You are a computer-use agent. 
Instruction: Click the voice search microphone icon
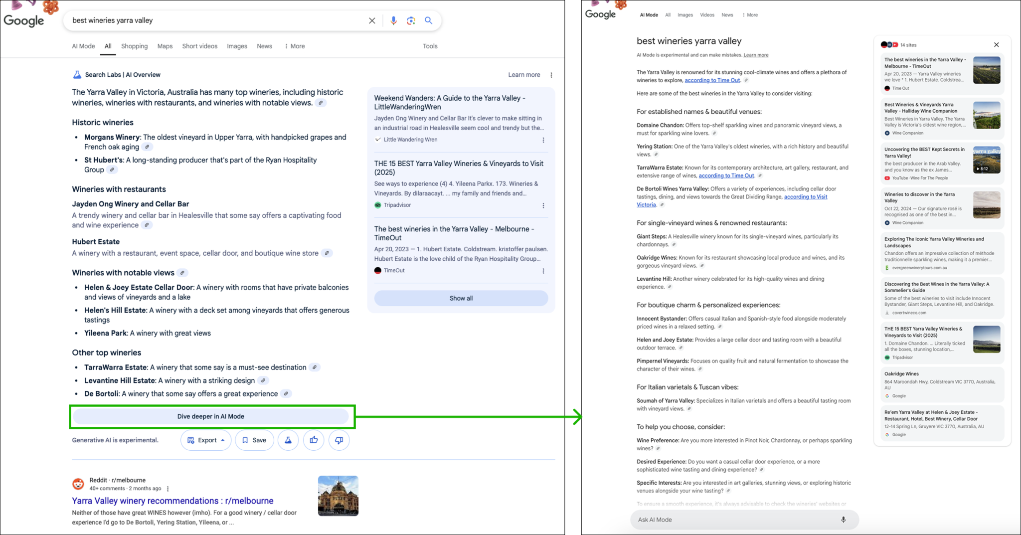coord(393,20)
